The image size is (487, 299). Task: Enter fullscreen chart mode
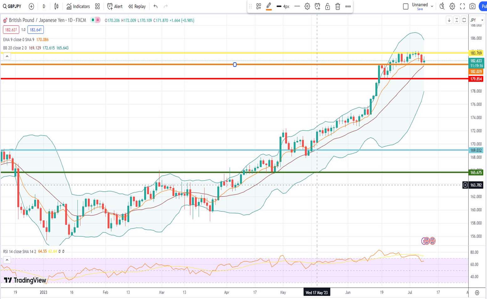(x=462, y=6)
